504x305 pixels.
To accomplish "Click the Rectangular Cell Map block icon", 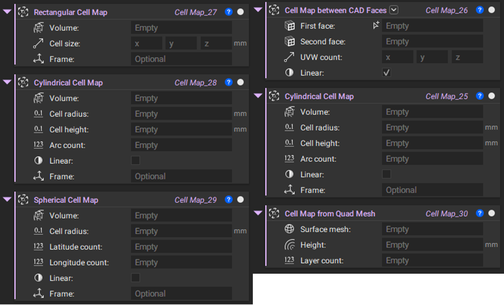I will [23, 12].
